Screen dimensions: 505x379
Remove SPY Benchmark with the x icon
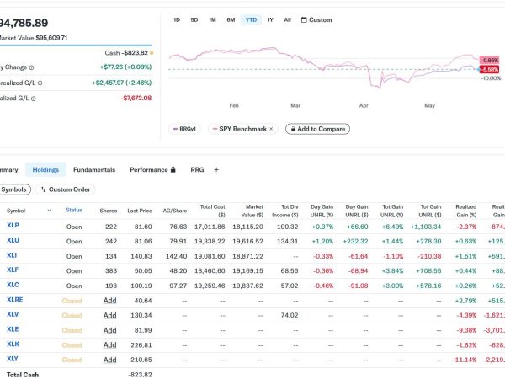pyautogui.click(x=271, y=129)
